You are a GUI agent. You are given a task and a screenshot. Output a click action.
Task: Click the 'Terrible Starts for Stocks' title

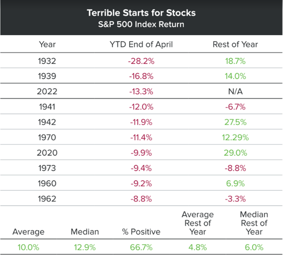tap(141, 13)
